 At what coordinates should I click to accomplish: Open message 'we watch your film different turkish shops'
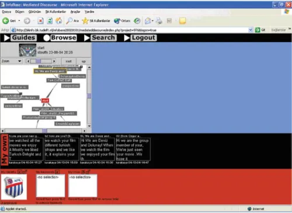point(61,149)
